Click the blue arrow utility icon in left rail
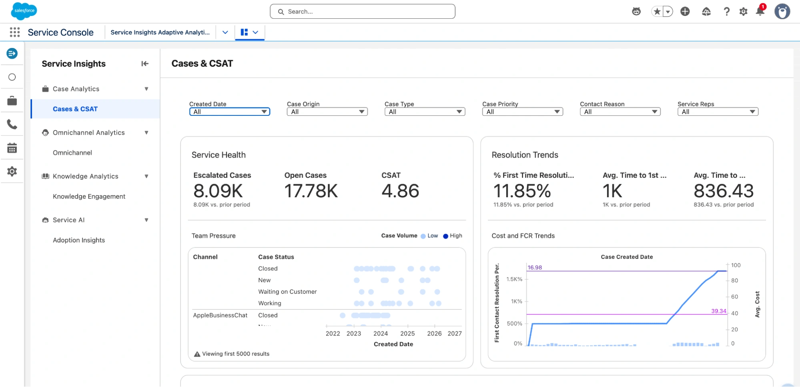 click(x=12, y=53)
